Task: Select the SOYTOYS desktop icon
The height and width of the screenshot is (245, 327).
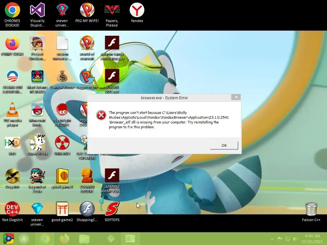Action: pyautogui.click(x=112, y=212)
